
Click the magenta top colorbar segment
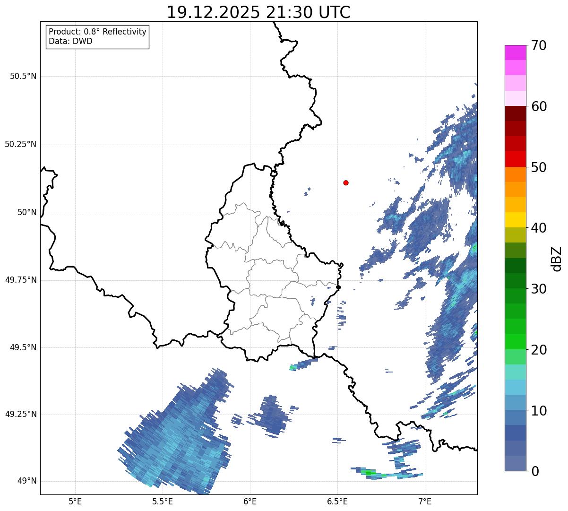(x=515, y=52)
